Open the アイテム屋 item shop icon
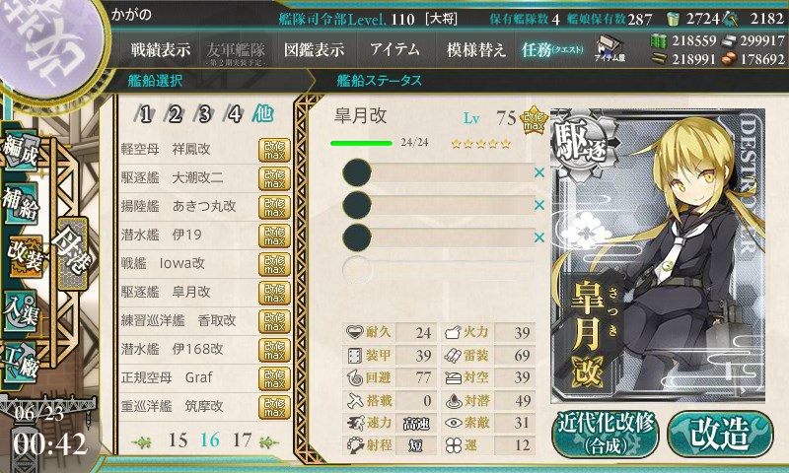Image resolution: width=789 pixels, height=473 pixels. (x=610, y=48)
